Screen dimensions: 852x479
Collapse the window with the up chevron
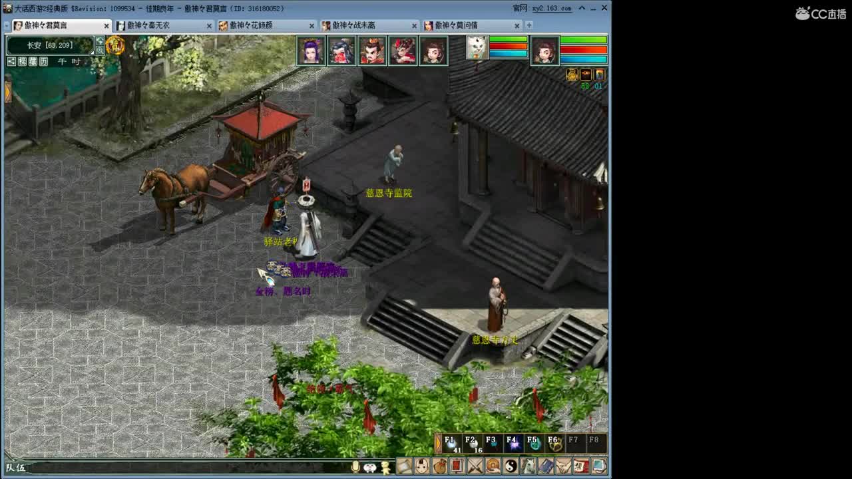pos(582,8)
